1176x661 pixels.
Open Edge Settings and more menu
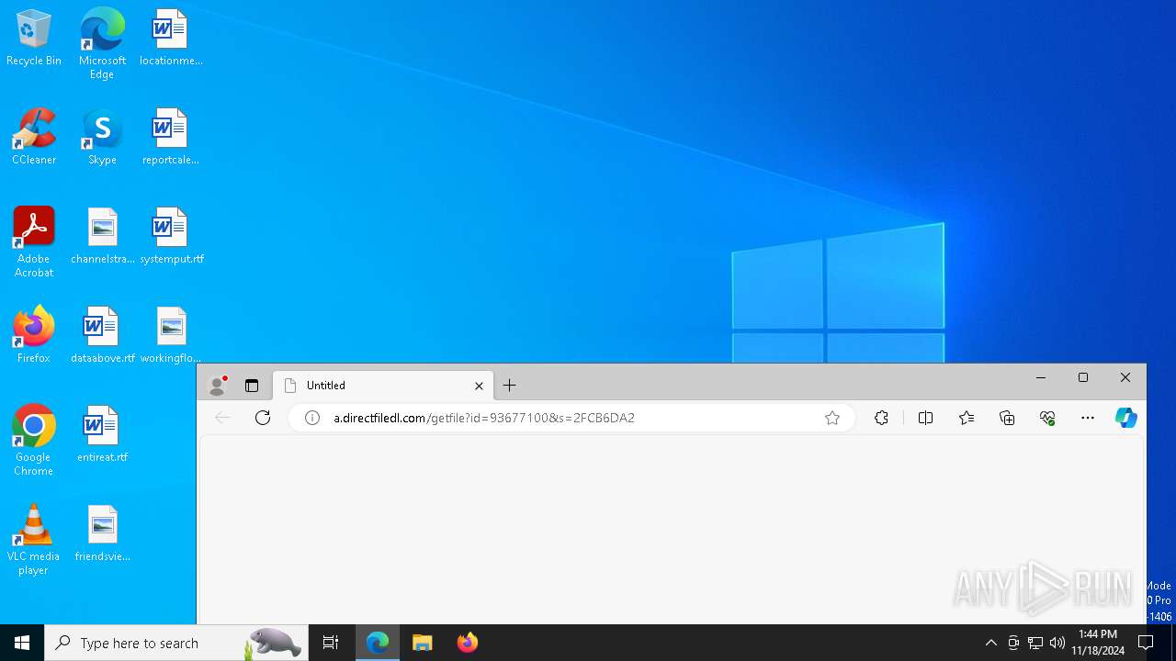(1088, 418)
